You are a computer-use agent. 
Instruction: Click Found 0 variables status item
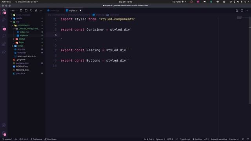click(x=219, y=139)
